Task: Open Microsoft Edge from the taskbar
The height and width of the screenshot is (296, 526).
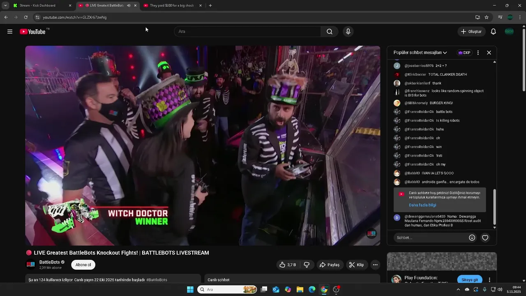Action: pyautogui.click(x=312, y=289)
